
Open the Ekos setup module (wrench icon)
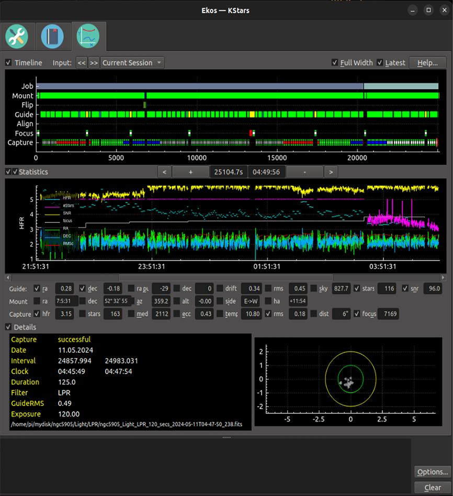point(17,36)
